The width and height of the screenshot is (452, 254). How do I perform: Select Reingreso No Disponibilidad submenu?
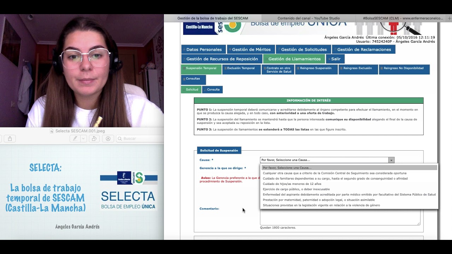[404, 69]
